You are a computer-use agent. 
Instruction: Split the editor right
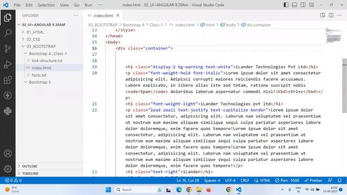point(331,15)
